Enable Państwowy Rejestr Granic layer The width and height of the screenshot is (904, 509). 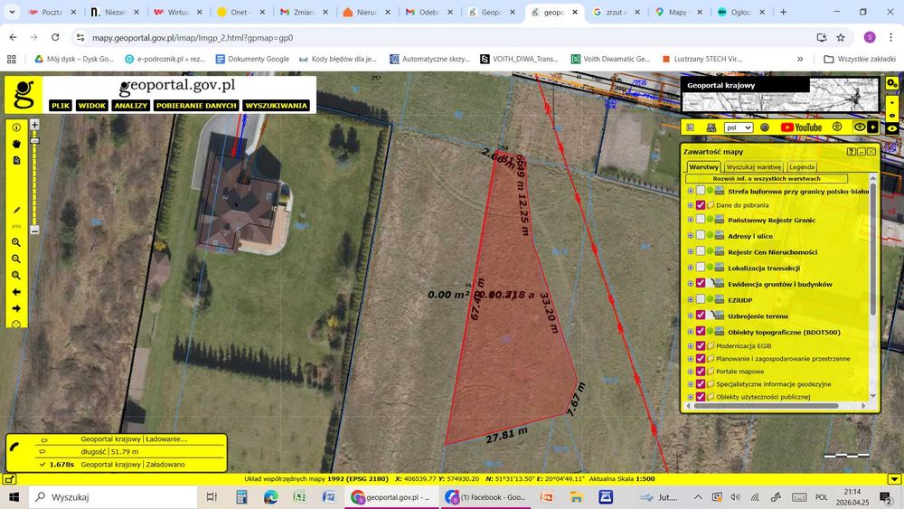coord(701,220)
